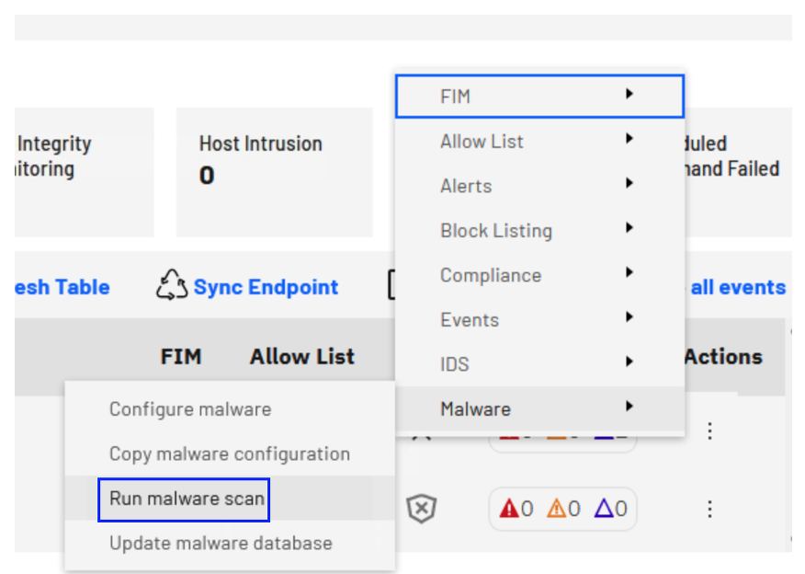The height and width of the screenshot is (574, 805).
Task: Click the Sync Endpoint recycle icon
Action: (171, 286)
